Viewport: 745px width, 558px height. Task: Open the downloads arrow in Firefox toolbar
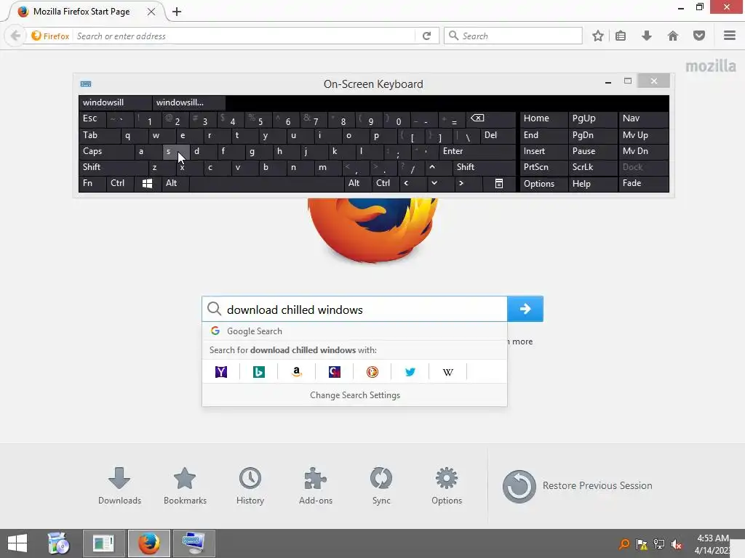click(x=646, y=36)
